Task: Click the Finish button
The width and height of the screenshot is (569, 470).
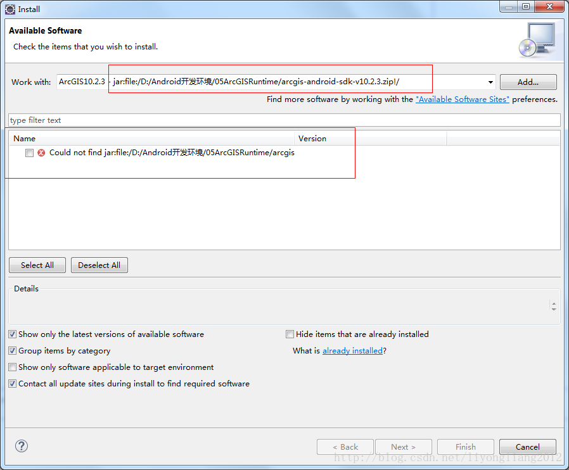Action: tap(466, 447)
